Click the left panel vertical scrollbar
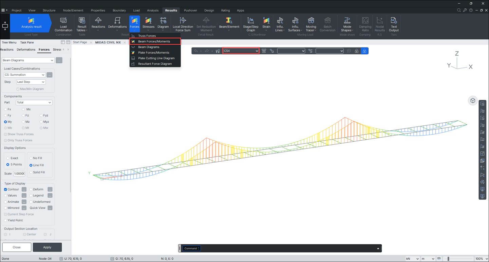This screenshot has height=262, width=489. pyautogui.click(x=70, y=125)
